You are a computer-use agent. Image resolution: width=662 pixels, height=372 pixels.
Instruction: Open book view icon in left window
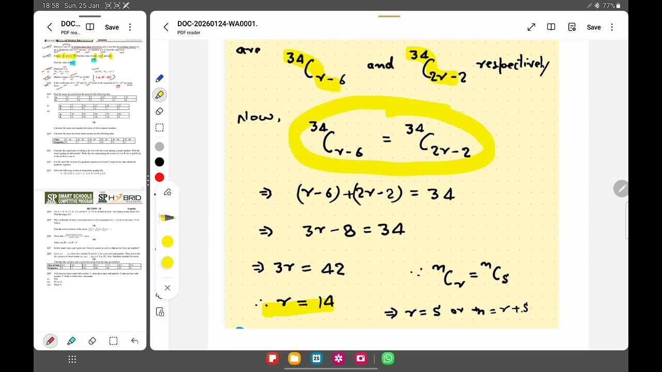(90, 27)
